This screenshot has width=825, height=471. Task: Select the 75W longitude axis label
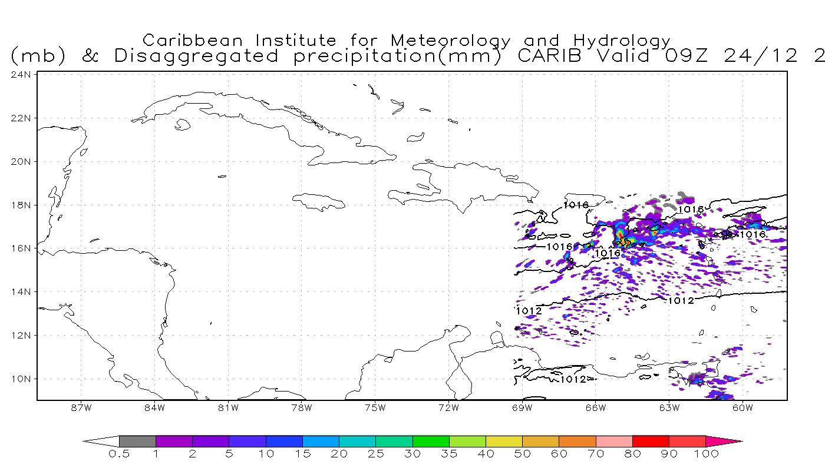click(375, 407)
